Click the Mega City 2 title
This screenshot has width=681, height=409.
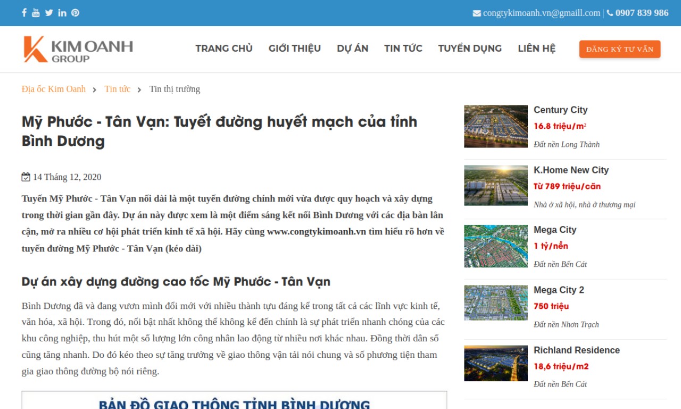[559, 290]
